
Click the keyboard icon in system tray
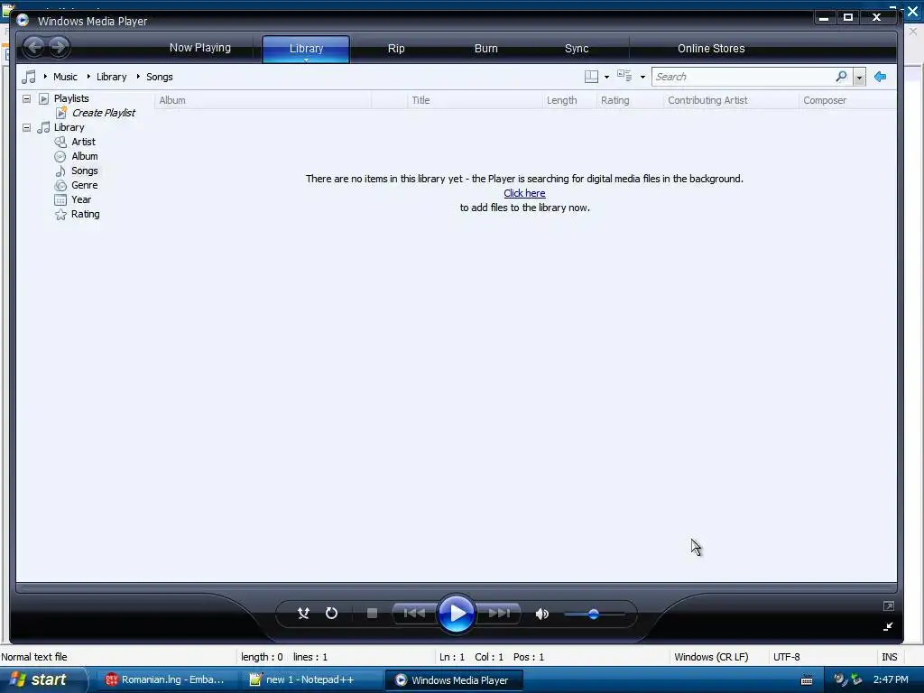click(807, 680)
